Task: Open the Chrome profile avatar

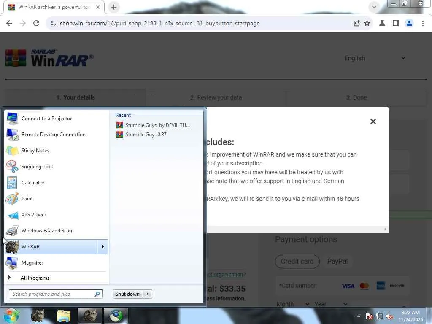Action: 409,24
